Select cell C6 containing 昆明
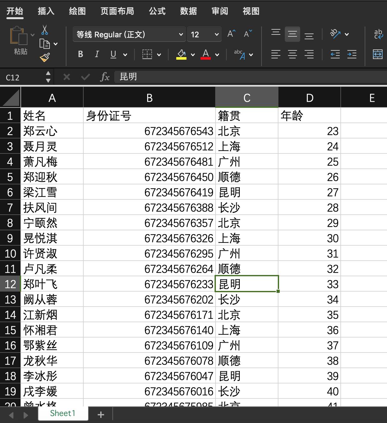387x423 pixels. [247, 192]
